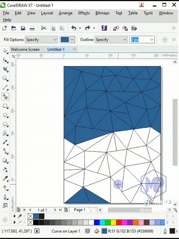Select the Drop Shadow tool

(5, 161)
